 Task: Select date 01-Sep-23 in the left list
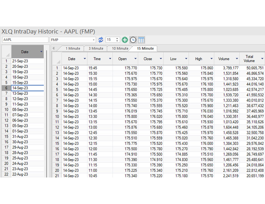27,131
